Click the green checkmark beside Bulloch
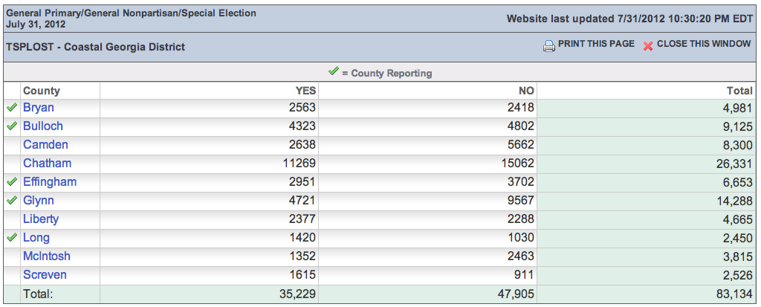Screen dimensions: 761x307 [11, 126]
